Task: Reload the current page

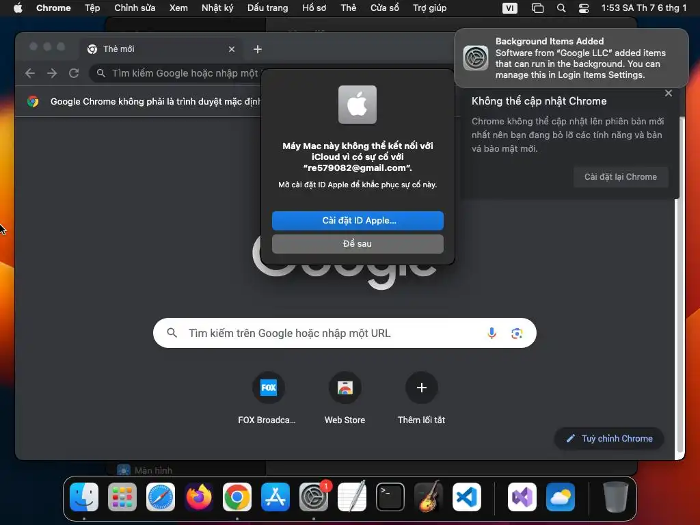Action: [x=74, y=72]
